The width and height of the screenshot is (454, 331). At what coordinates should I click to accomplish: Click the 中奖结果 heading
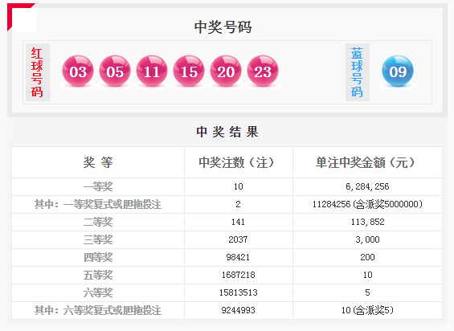(x=227, y=132)
